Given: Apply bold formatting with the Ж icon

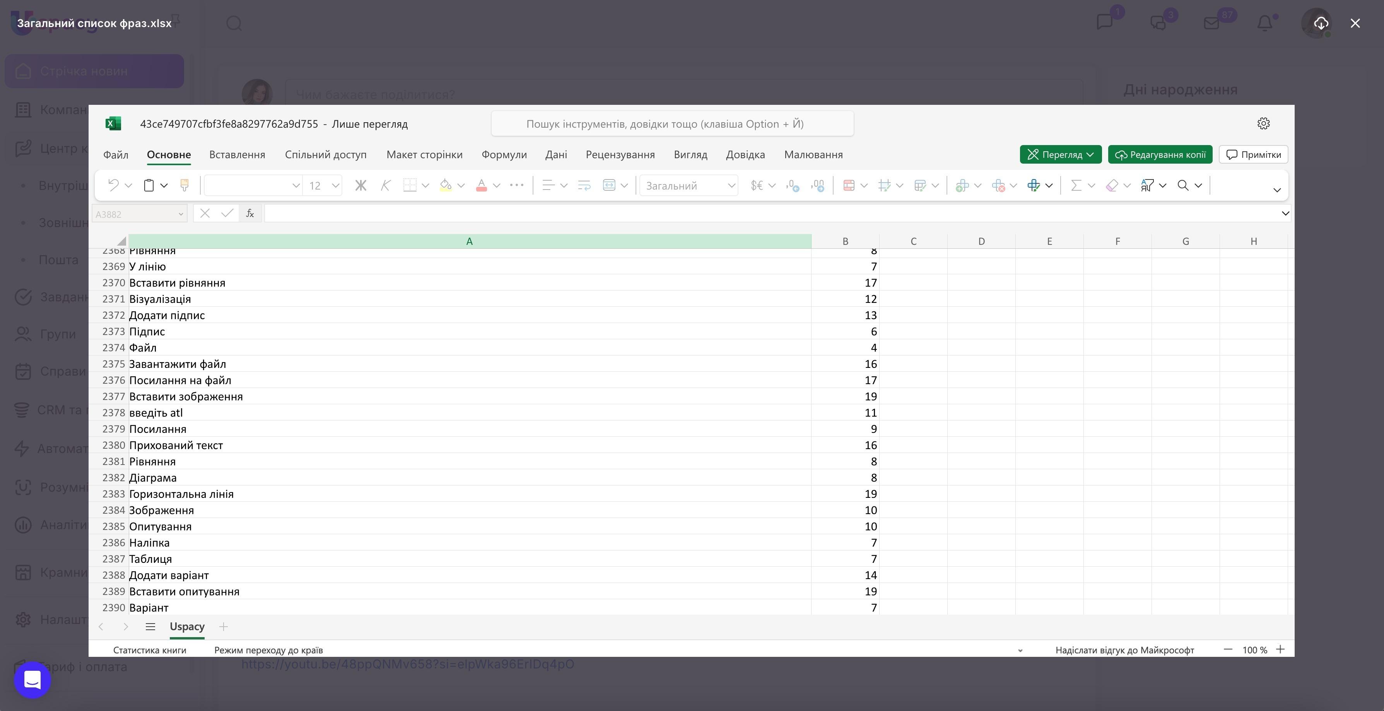Looking at the screenshot, I should pos(361,185).
